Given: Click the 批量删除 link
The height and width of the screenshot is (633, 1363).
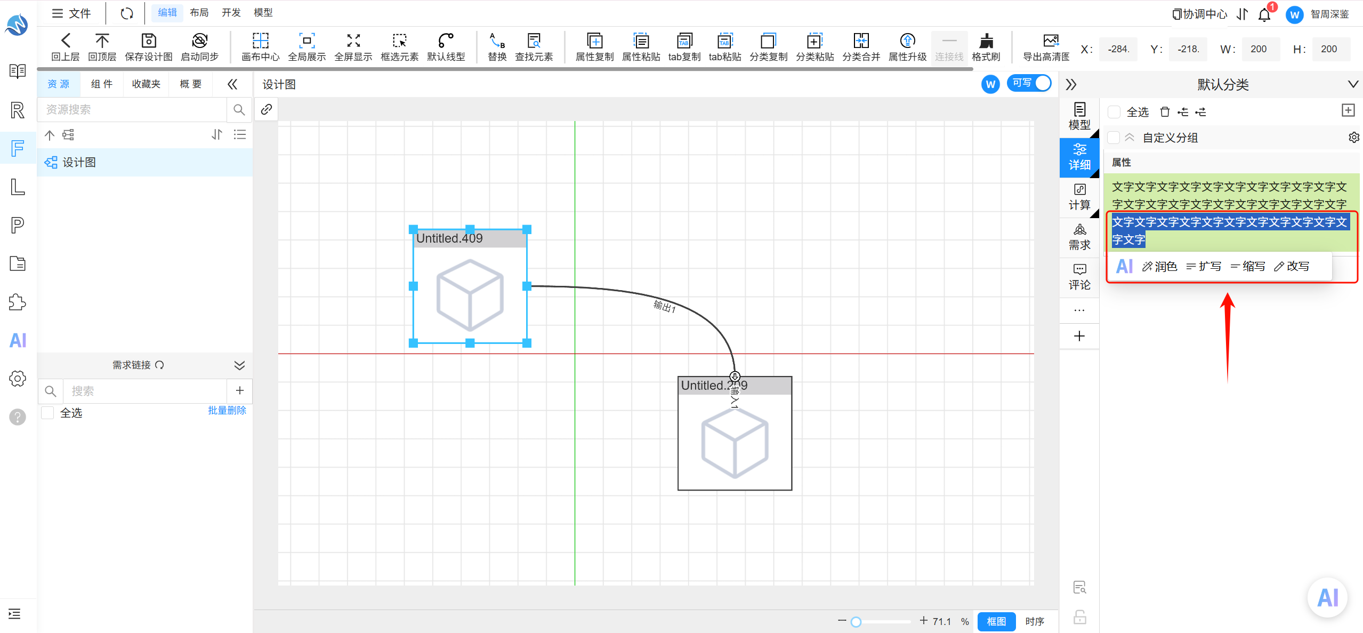Looking at the screenshot, I should pyautogui.click(x=227, y=411).
